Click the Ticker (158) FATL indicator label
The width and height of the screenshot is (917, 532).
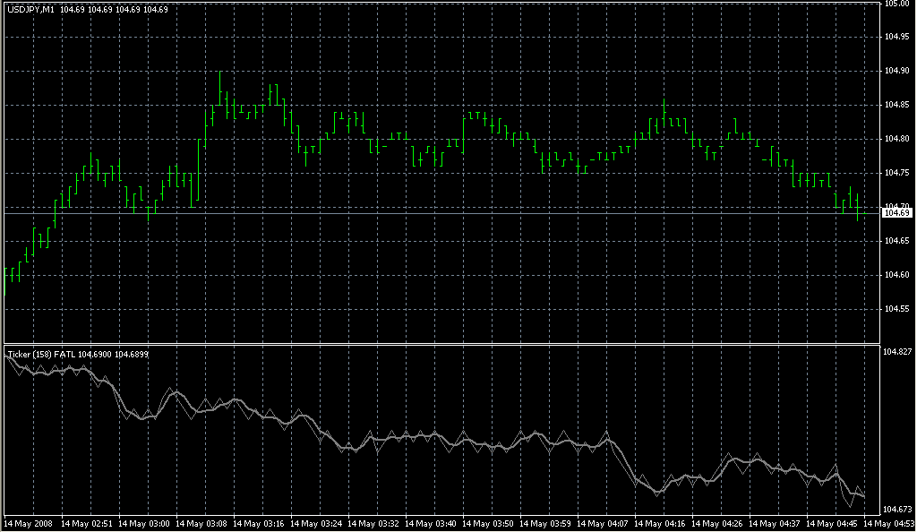pos(40,355)
